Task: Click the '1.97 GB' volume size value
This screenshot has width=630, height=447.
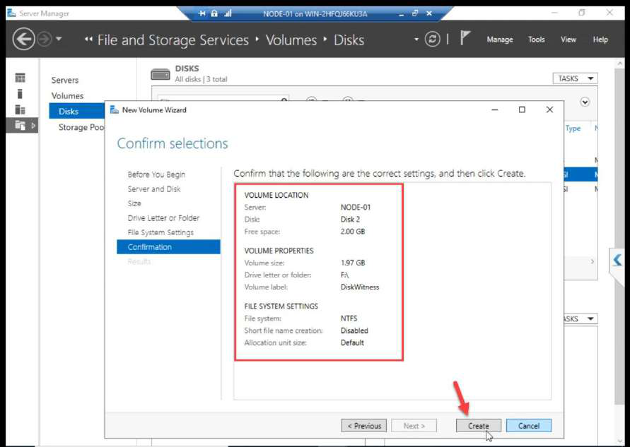Action: pyautogui.click(x=352, y=263)
